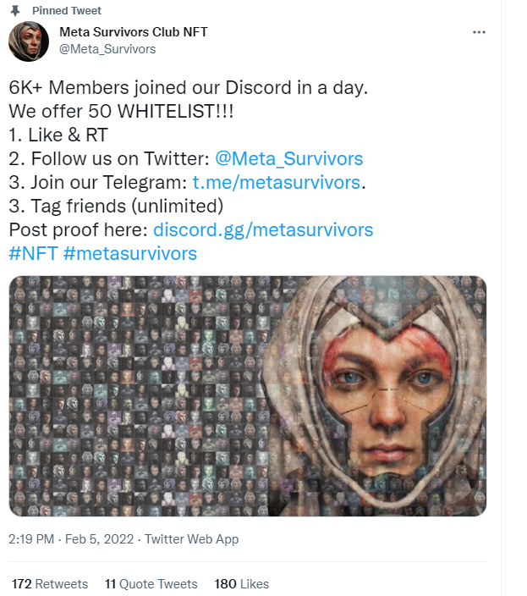The width and height of the screenshot is (527, 596).
Task: Follow the discord.gg/metasurvivors link
Action: tap(263, 229)
